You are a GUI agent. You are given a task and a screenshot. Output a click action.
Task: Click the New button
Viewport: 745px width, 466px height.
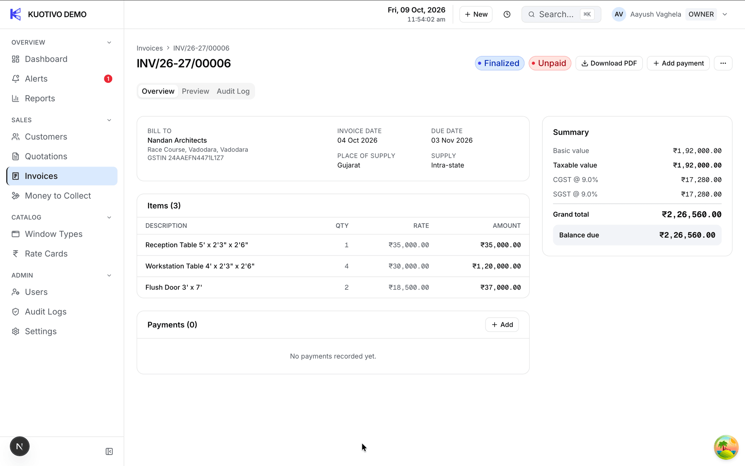[476, 14]
